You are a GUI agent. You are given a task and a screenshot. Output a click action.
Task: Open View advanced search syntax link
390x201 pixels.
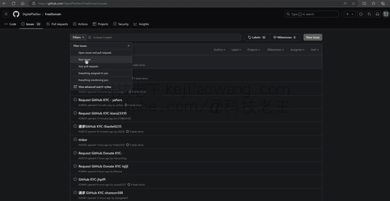pyautogui.click(x=101, y=87)
